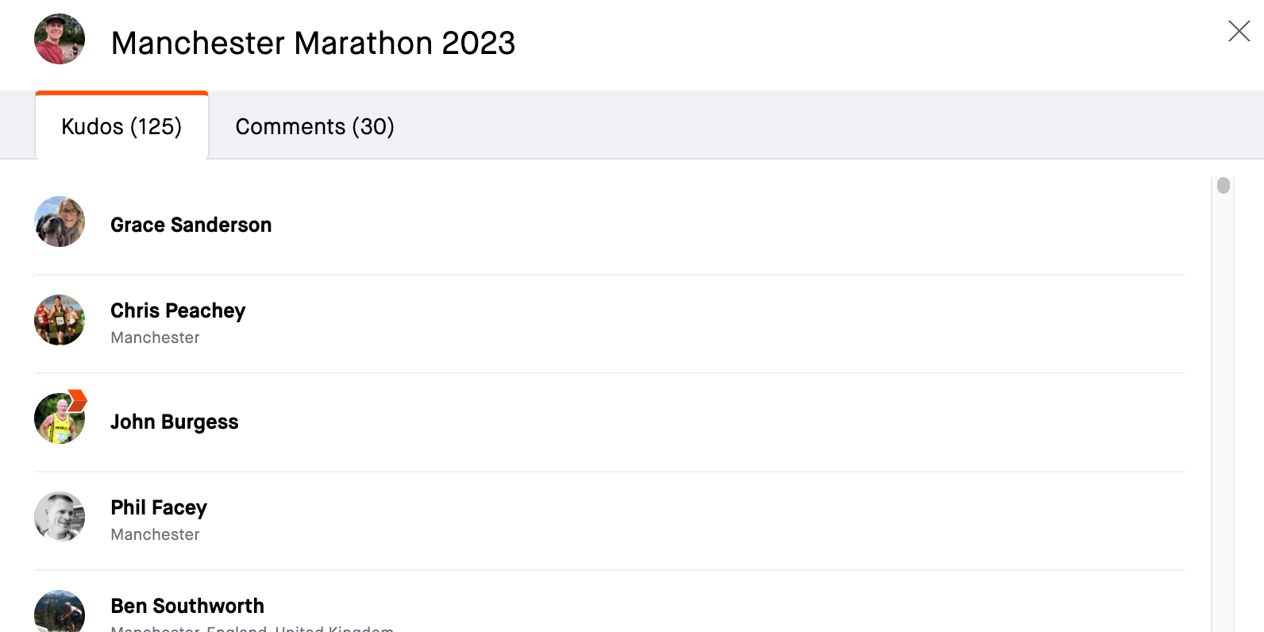
Task: Open Phil Facey's black-and-white avatar
Action: tap(60, 517)
